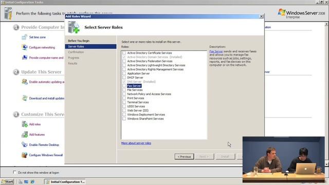This screenshot has width=329, height=185.
Task: Check Windows SharePoint Services role
Action: click(124, 119)
